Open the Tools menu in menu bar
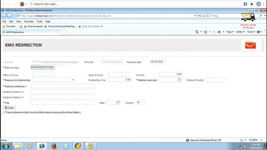267x150 pixels. pyautogui.click(x=39, y=21)
